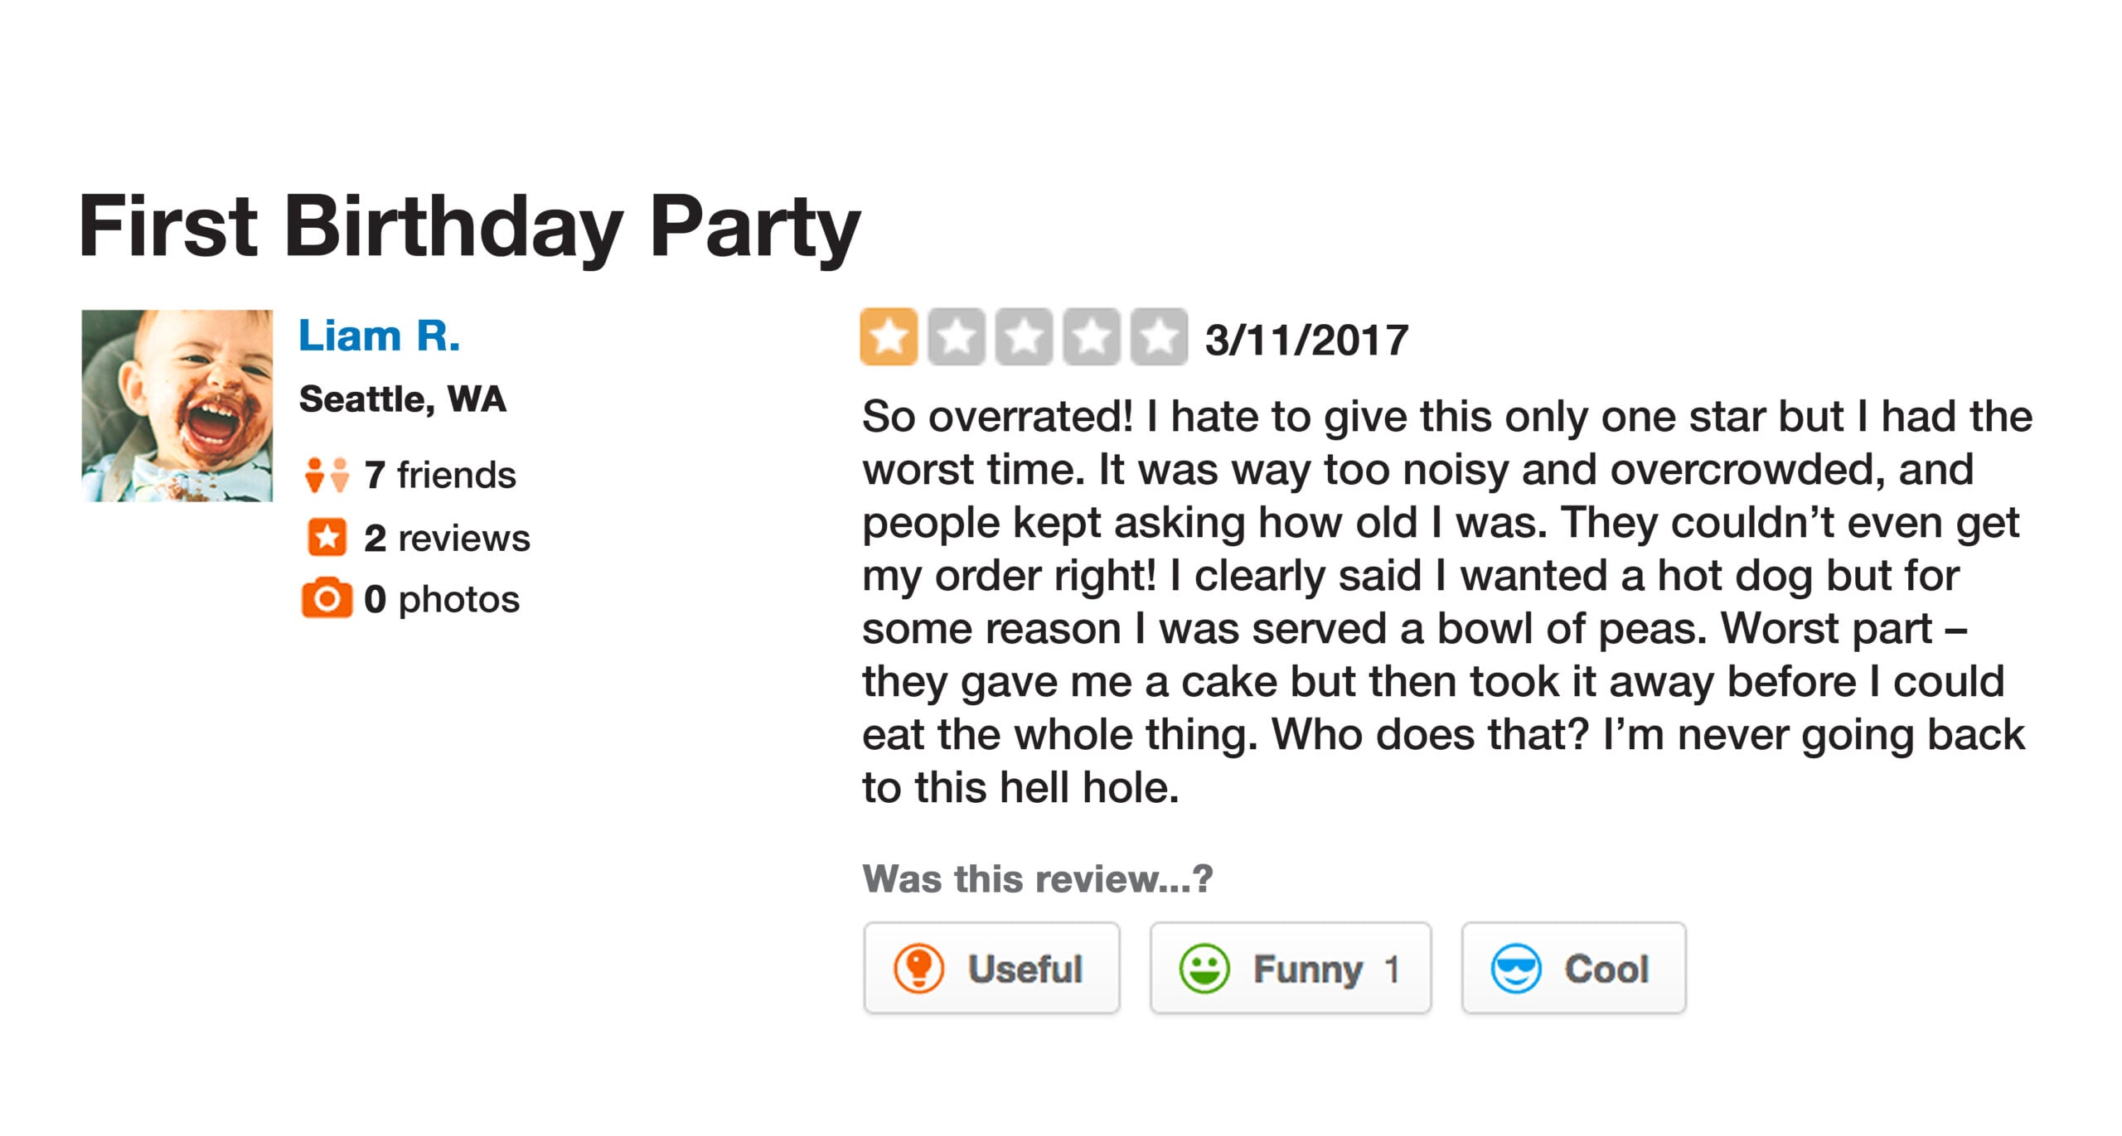Click the review date 3/11/2017
The width and height of the screenshot is (2122, 1136).
click(x=1306, y=340)
